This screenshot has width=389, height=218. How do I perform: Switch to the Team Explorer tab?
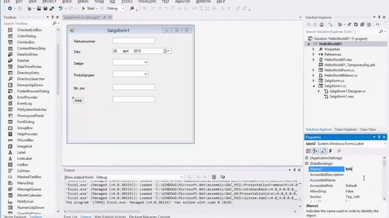coord(346,130)
